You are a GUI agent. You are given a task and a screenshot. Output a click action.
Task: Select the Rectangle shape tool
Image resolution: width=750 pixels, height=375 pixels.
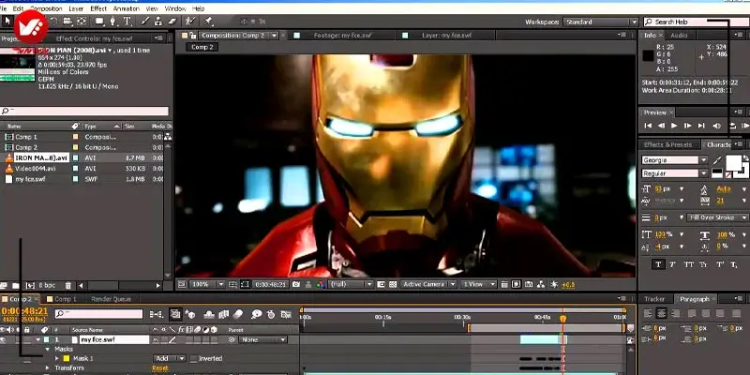click(99, 21)
